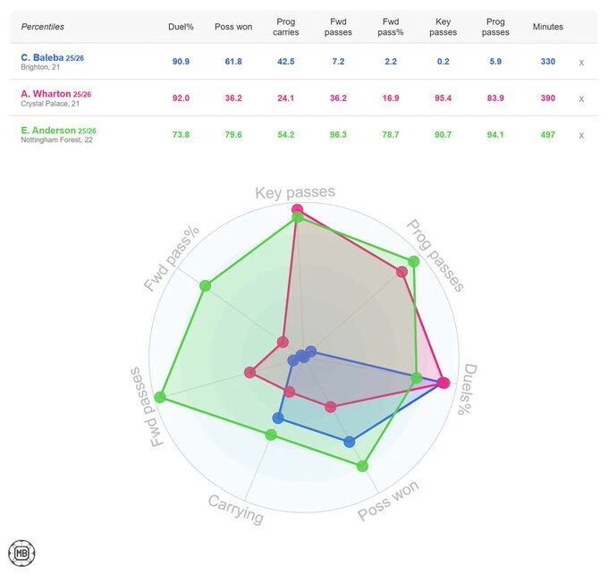Click Baleba's blue Poss won radar point
The image size is (608, 575).
350,442
